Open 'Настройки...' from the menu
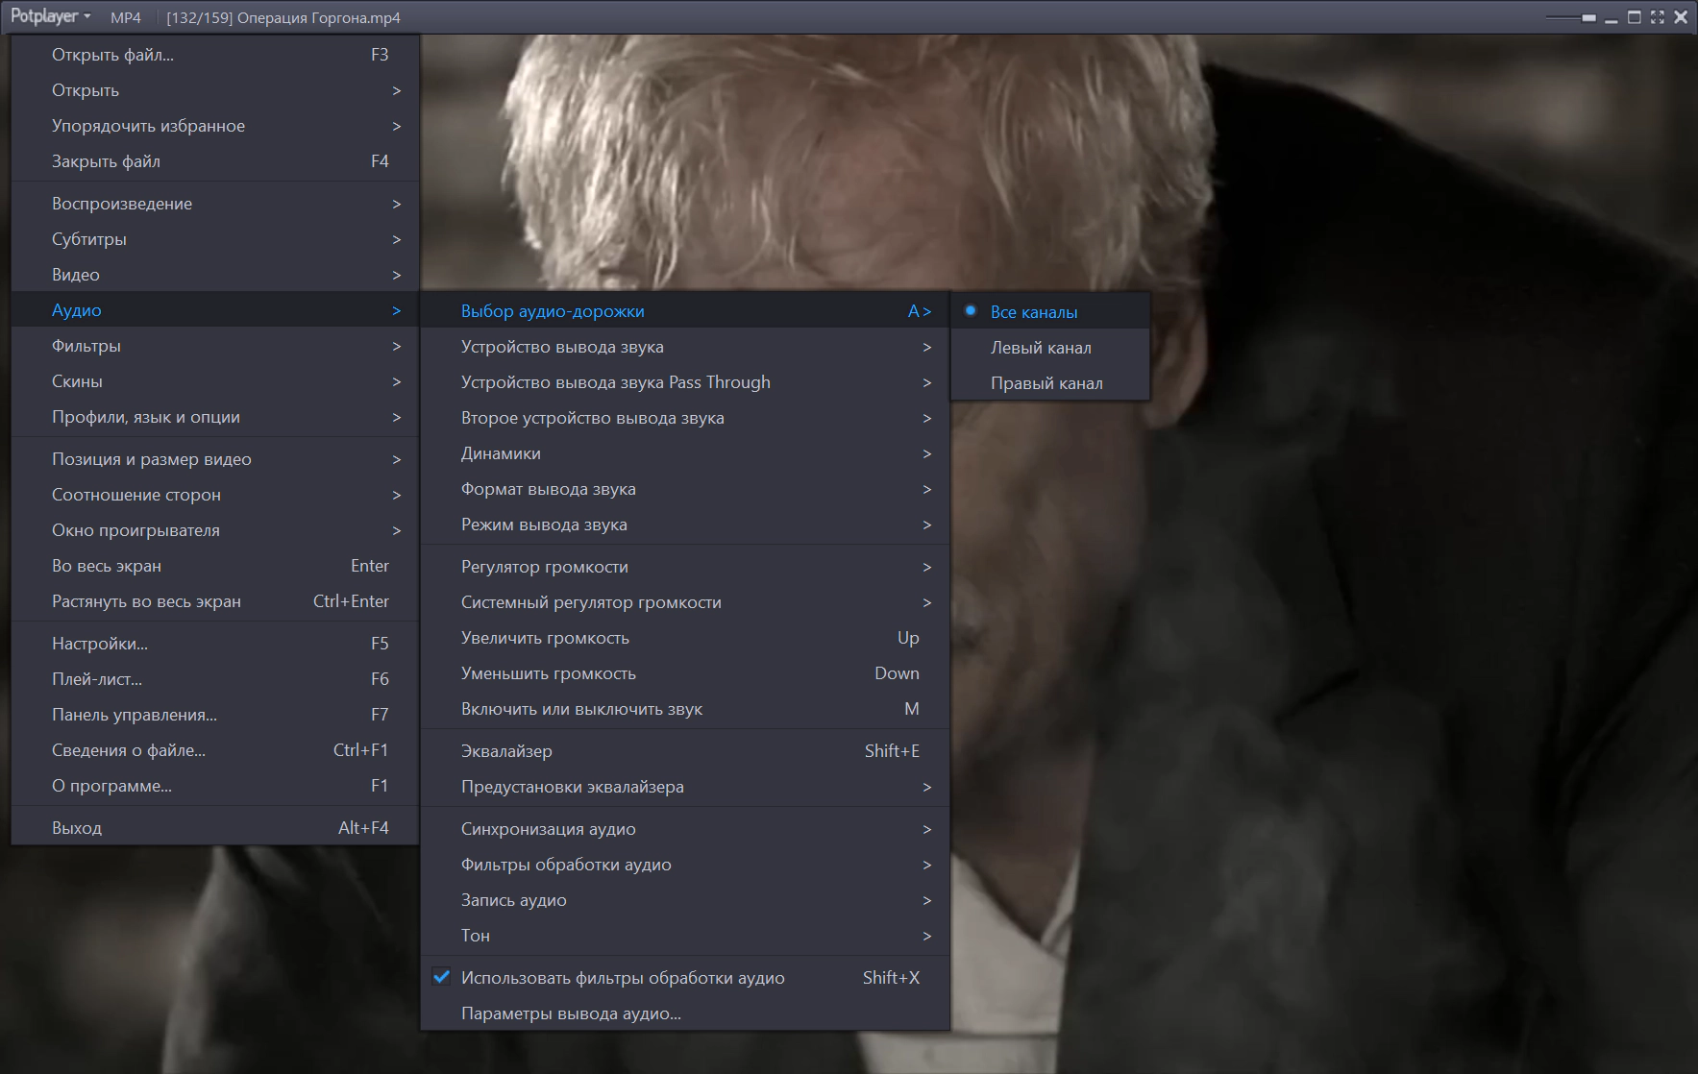 pos(215,644)
